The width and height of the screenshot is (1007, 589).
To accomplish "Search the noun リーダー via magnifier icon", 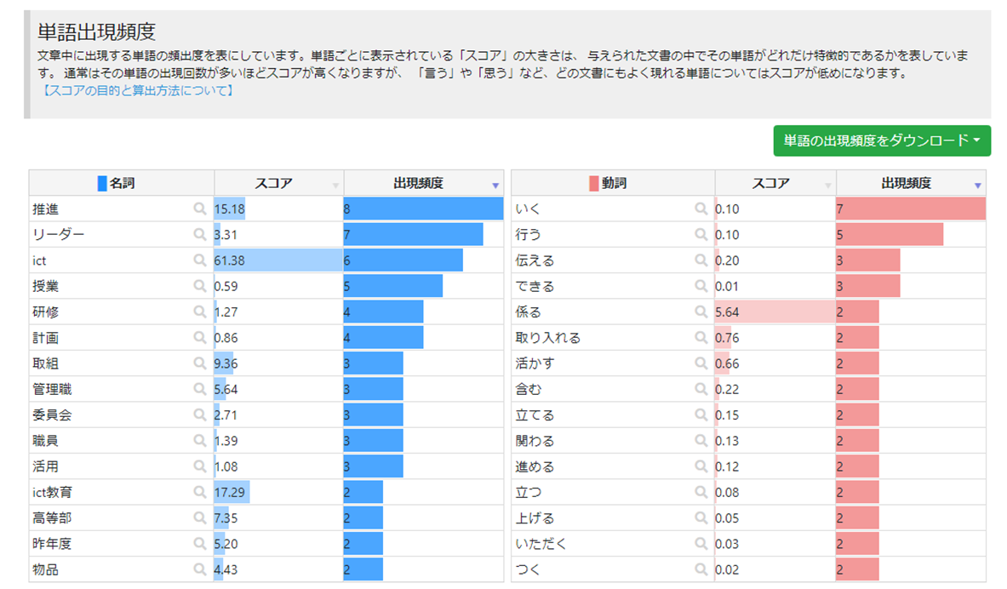I will point(199,235).
